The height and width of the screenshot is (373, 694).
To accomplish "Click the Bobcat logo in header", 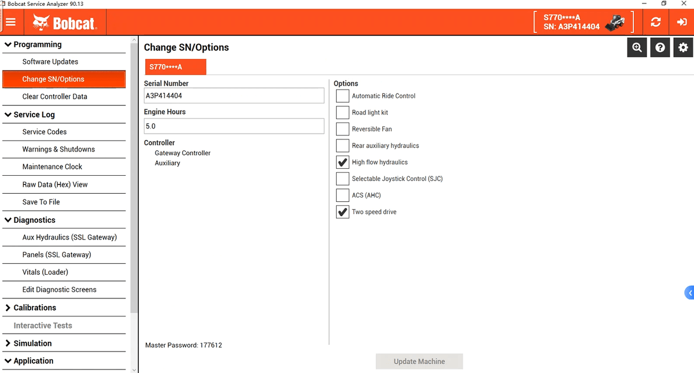I will (64, 23).
